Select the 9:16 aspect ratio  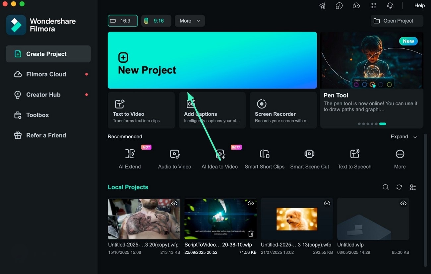(156, 21)
